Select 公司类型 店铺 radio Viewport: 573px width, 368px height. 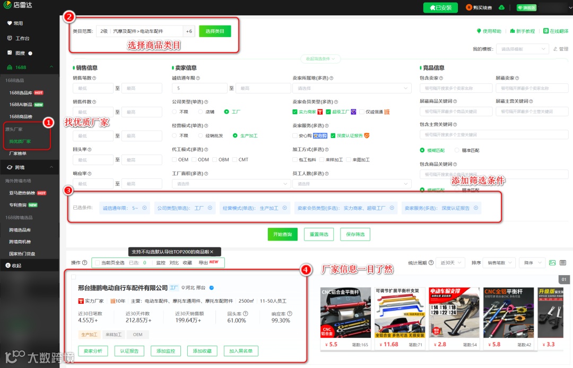click(x=200, y=112)
